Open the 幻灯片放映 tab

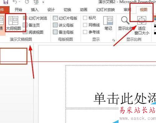coord(105,10)
